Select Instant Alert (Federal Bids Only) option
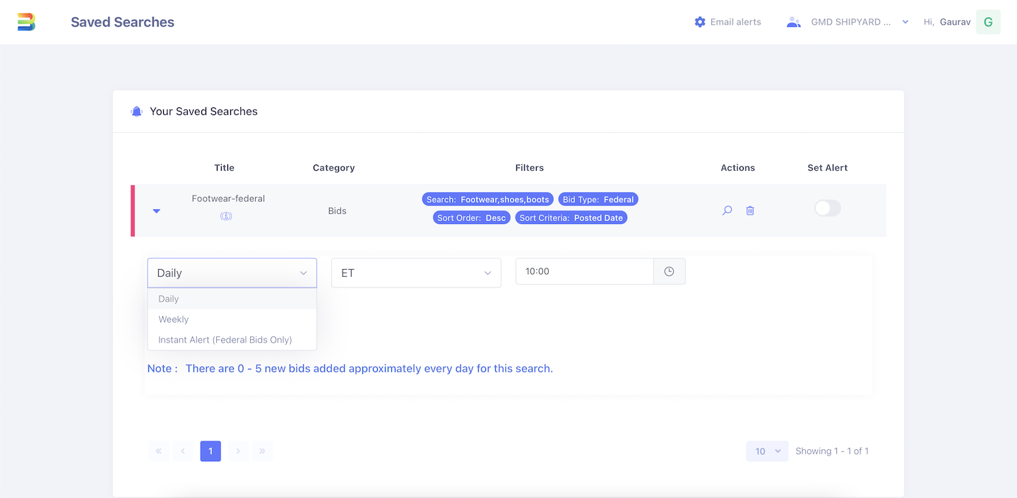This screenshot has width=1017, height=498. pos(226,340)
